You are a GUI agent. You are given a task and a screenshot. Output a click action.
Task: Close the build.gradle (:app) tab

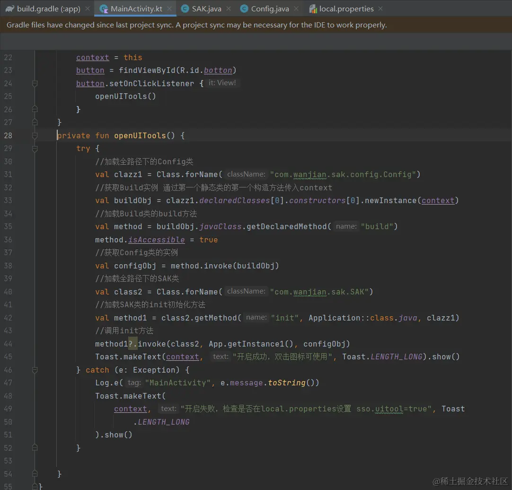click(x=87, y=9)
